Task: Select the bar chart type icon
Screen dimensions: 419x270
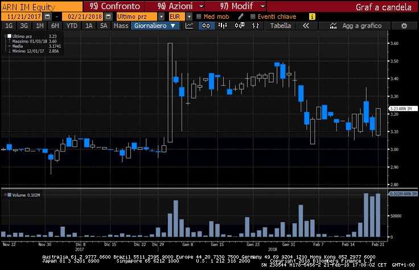Action: coord(223,26)
